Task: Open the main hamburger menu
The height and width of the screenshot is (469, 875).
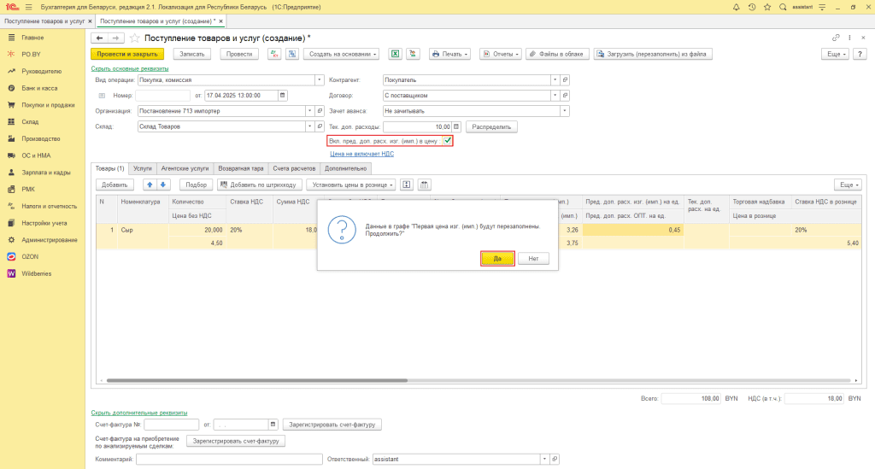Action: pyautogui.click(x=28, y=7)
